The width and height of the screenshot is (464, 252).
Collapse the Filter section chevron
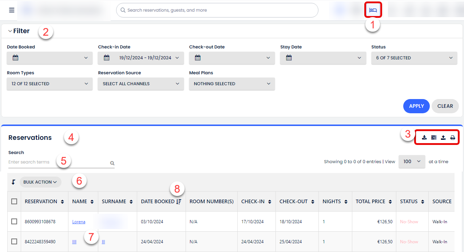click(10, 31)
